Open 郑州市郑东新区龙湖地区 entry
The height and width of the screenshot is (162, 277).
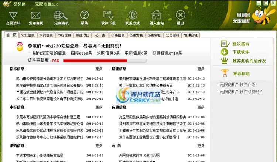(x=153, y=124)
